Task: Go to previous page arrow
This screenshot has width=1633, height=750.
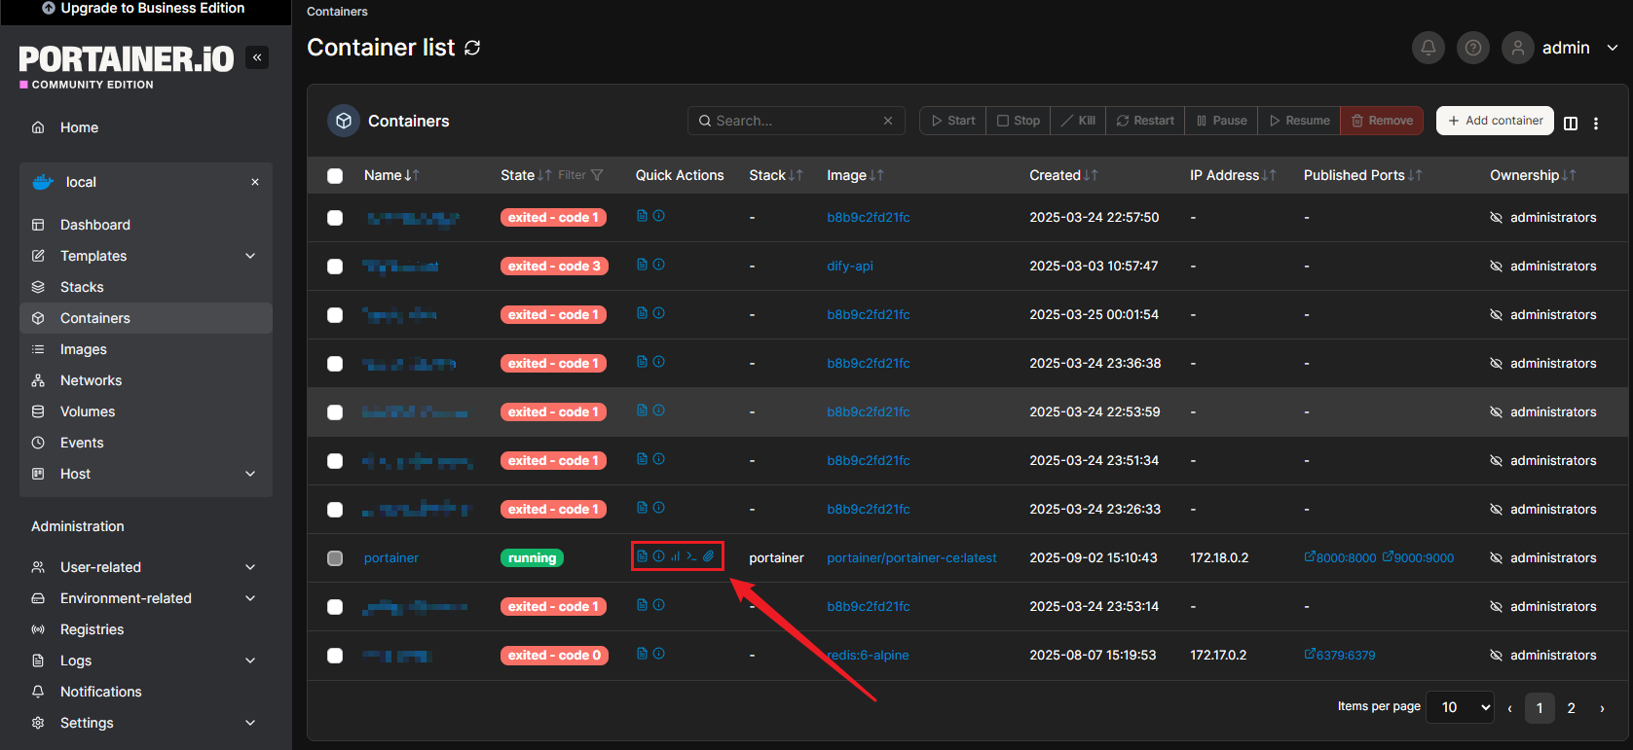Action: click(x=1509, y=708)
